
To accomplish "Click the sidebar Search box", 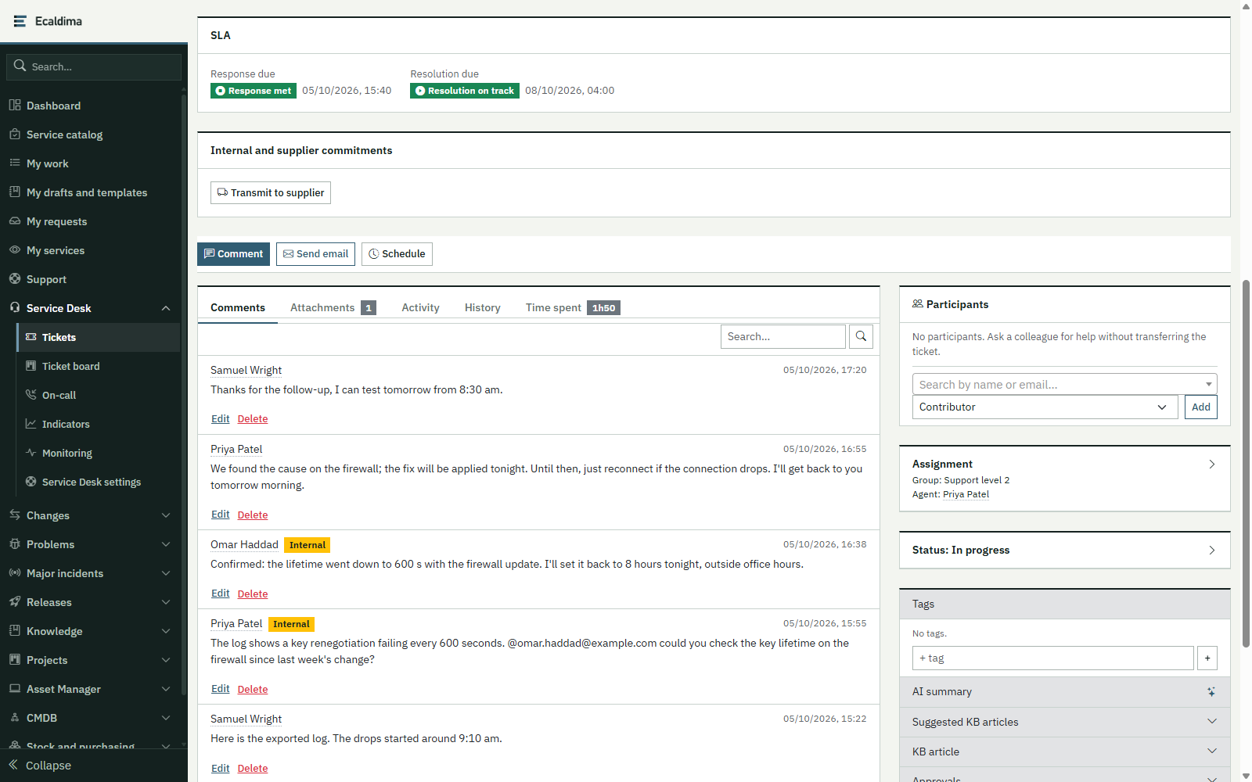I will click(94, 66).
